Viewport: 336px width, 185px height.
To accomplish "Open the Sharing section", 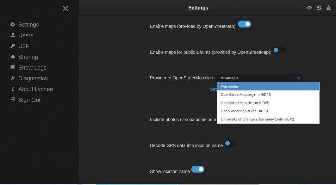I will pyautogui.click(x=28, y=57).
